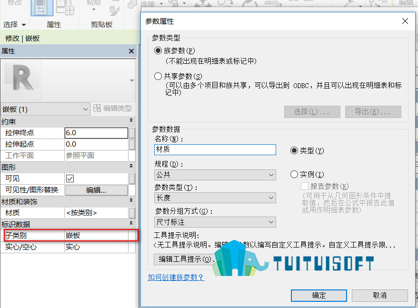Open the 选择 dropdown in ribbon
The width and height of the screenshot is (418, 308).
(x=15, y=25)
